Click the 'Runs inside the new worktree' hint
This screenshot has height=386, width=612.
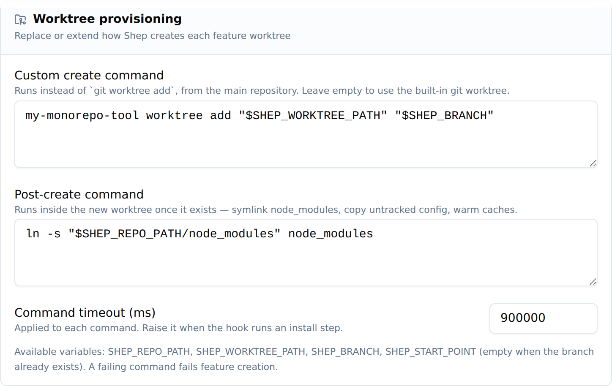266,210
